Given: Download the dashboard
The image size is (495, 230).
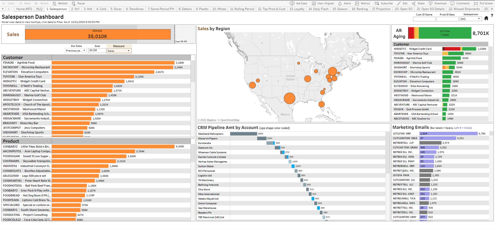Looking at the screenshot, I should [438, 3].
